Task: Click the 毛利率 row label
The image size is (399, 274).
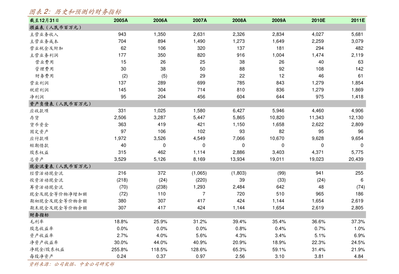Action: click(37, 222)
